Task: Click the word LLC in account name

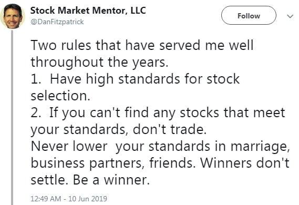Action: [x=138, y=10]
